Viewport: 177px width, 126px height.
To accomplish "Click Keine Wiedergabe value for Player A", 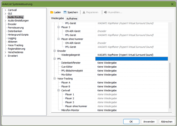I will [107, 82].
